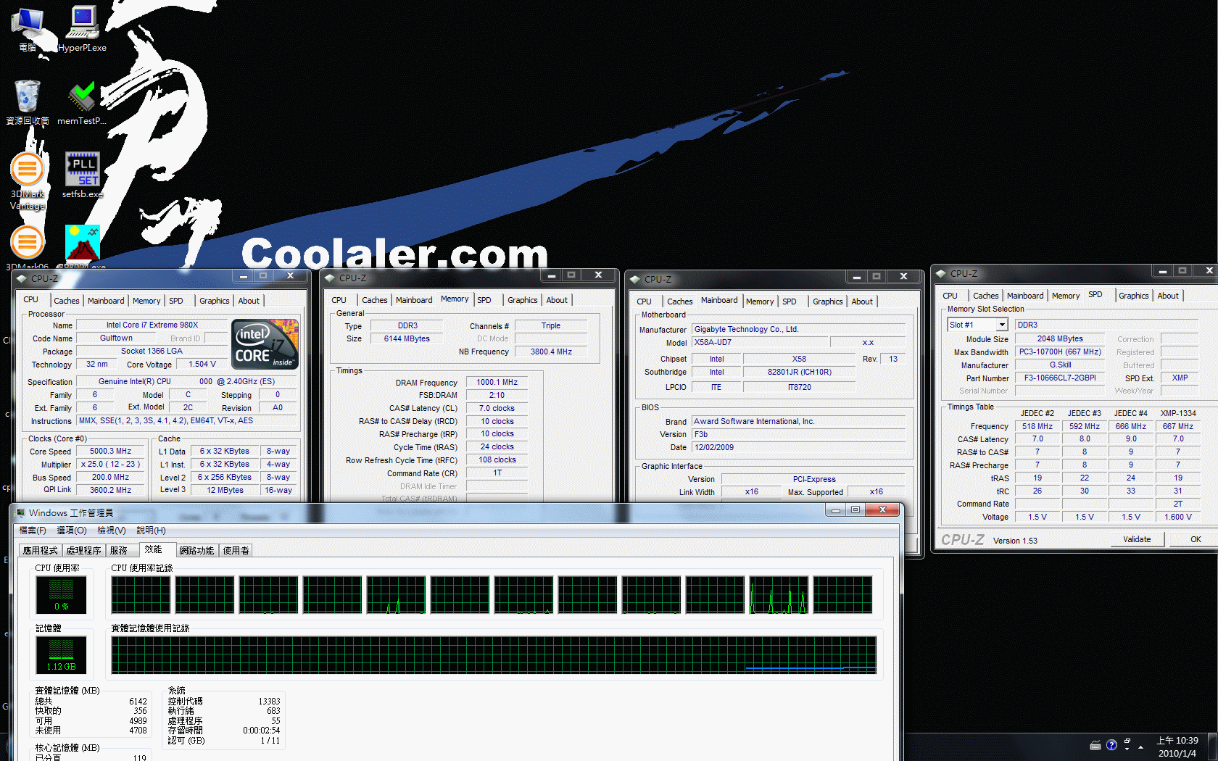The height and width of the screenshot is (761, 1218).
Task: Open the 3DMark06 desktop shortcut
Action: click(x=28, y=247)
